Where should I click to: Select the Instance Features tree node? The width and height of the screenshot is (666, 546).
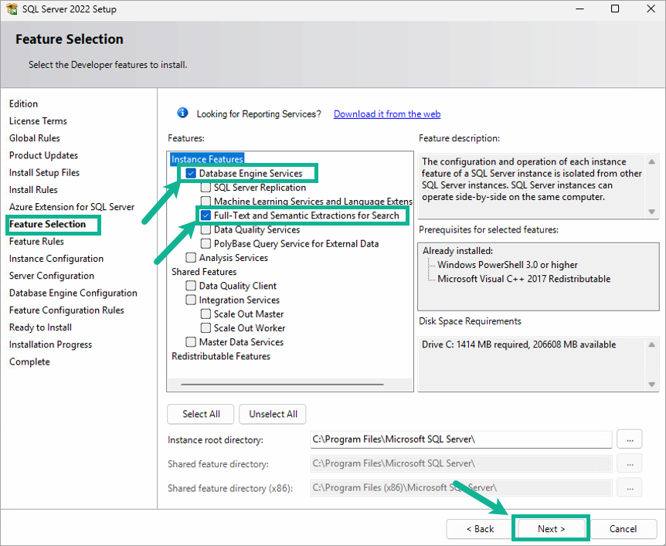[x=207, y=159]
